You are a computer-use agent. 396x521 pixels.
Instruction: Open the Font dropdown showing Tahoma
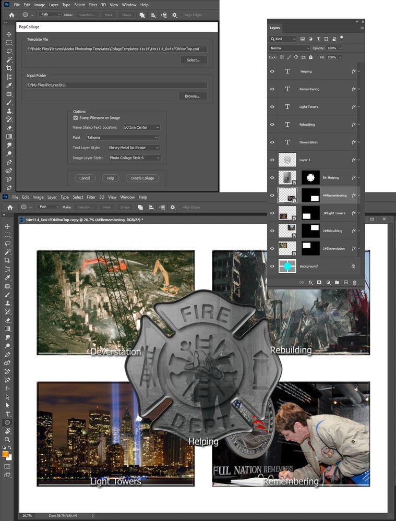point(123,138)
